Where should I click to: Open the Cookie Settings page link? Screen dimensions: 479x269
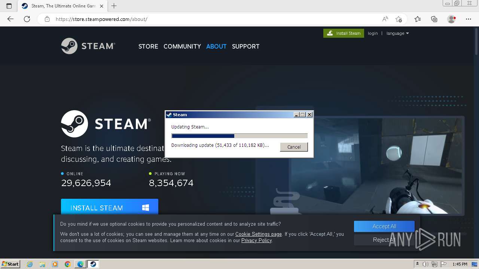[259, 234]
